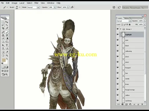Enable airbrush in brush options bar

[72, 7]
